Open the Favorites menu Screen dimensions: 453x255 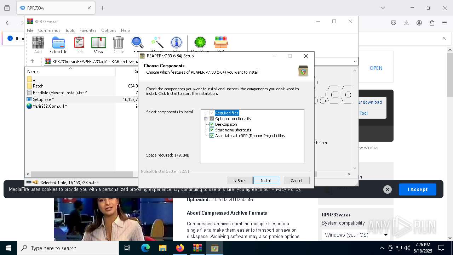tap(88, 30)
